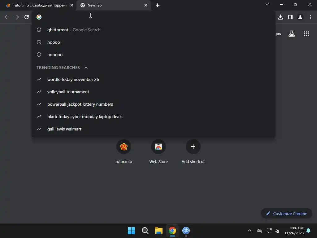Open the Chrome profile icon

click(x=300, y=17)
